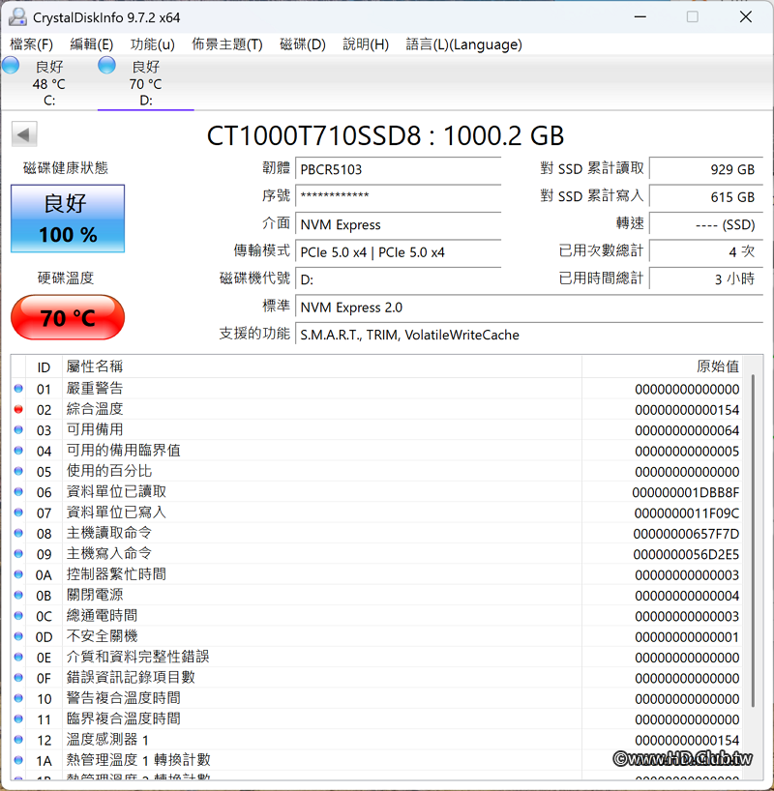Click raw value 000000001DBB8F
Screen dimensions: 774x791
click(685, 492)
